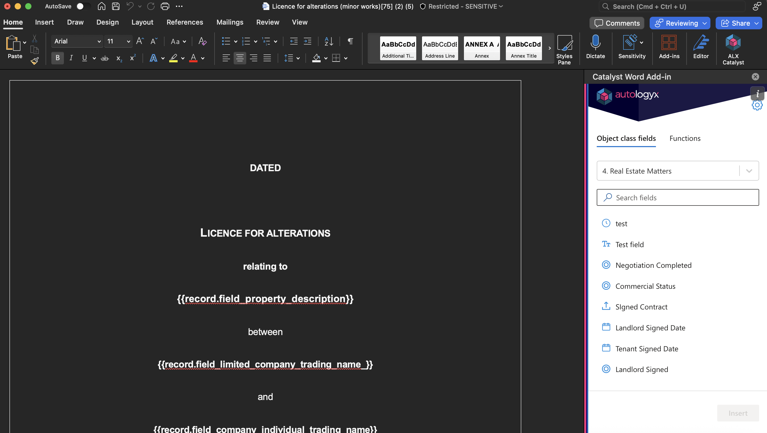Open the Styles Pane

[564, 49]
